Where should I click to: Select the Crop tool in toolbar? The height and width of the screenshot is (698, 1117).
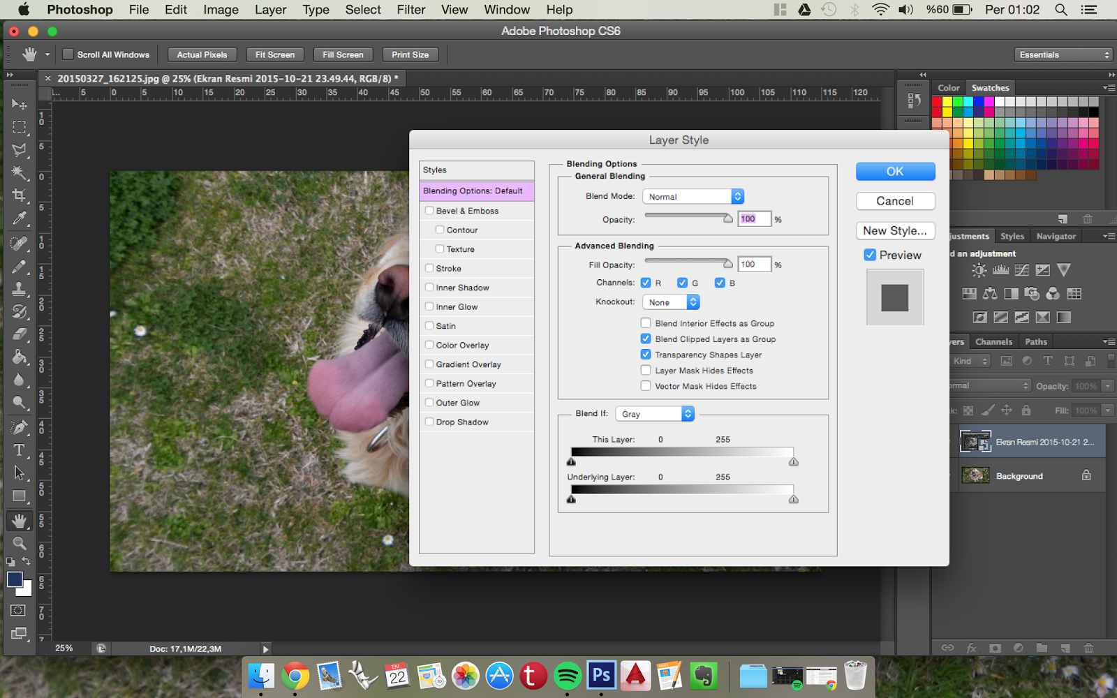point(20,195)
